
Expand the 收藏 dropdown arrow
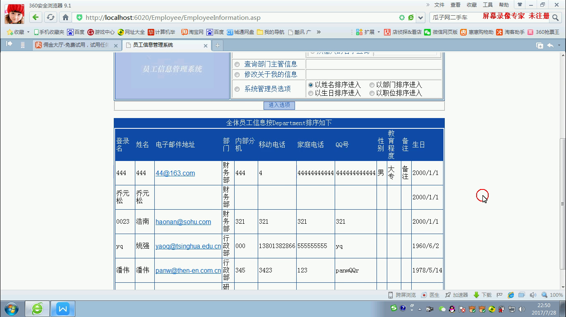click(28, 32)
